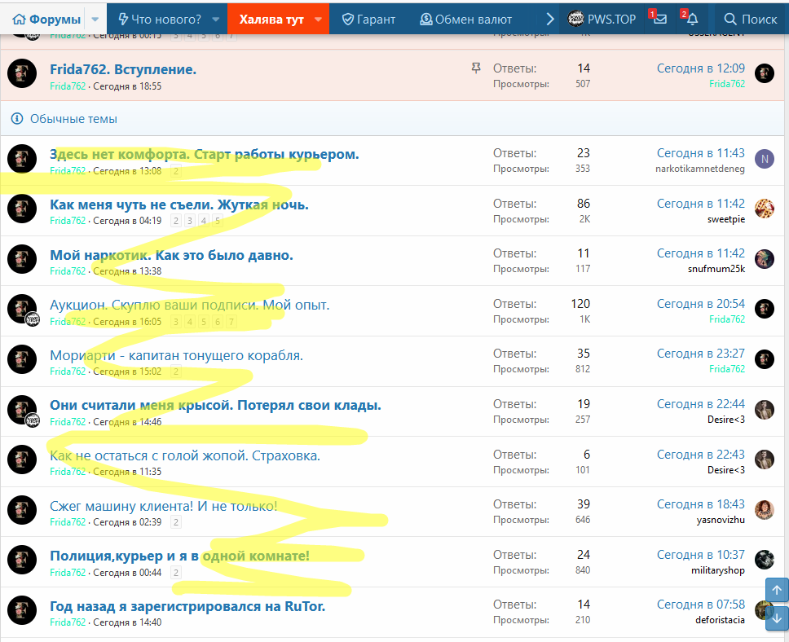Open the notifications bell icon

pos(692,19)
